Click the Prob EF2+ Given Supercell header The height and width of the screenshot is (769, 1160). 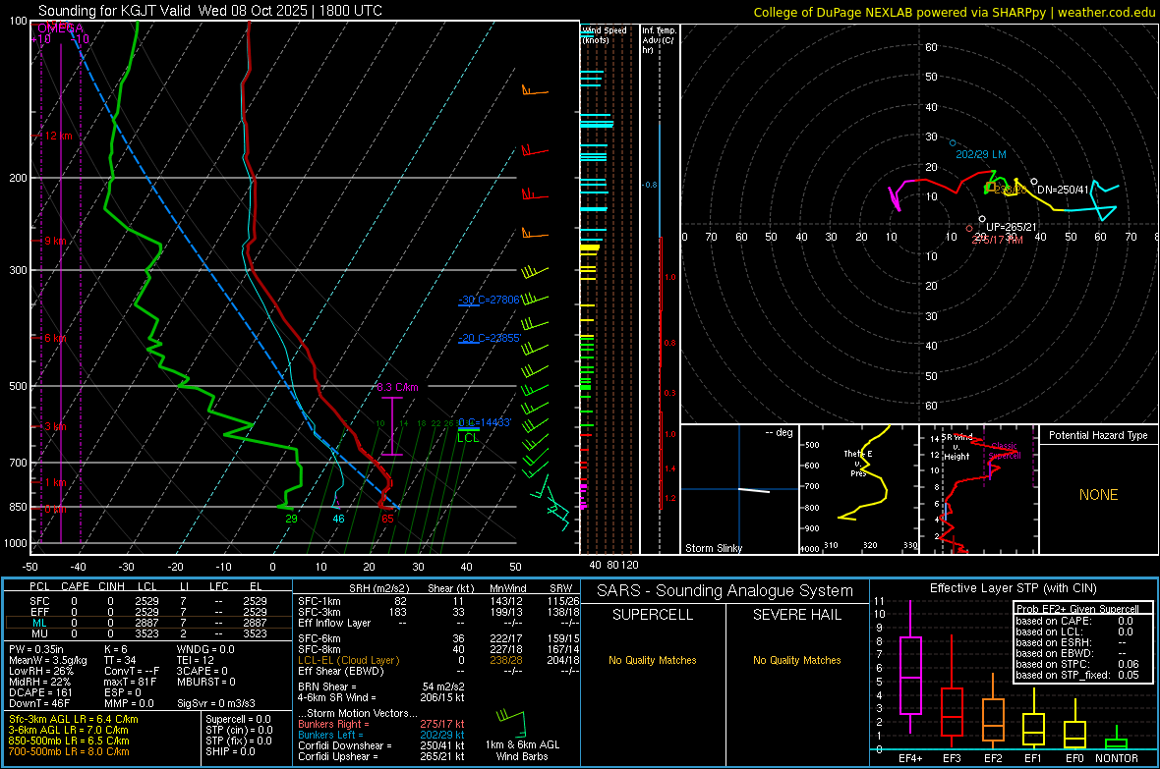pos(1077,609)
